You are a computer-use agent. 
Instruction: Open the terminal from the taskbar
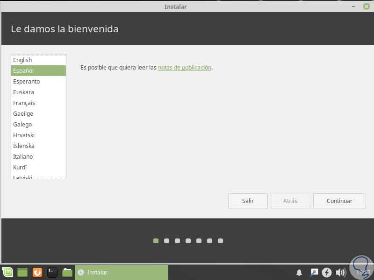[52, 272]
